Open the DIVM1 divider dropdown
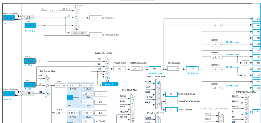The image size is (261, 123). click(x=60, y=85)
